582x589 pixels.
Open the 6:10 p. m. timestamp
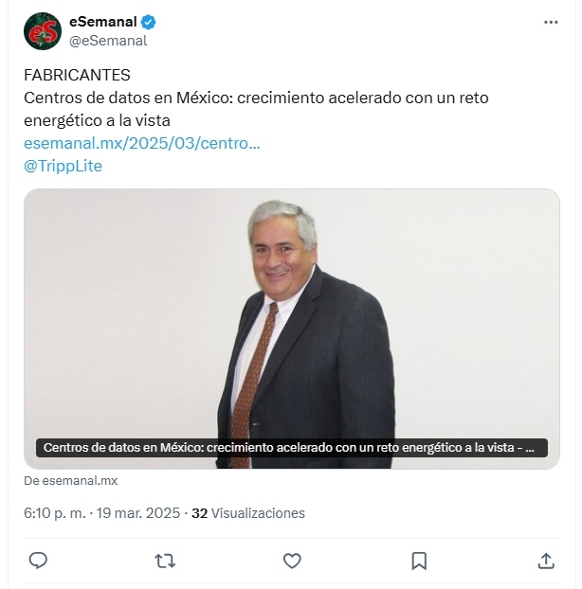55,513
